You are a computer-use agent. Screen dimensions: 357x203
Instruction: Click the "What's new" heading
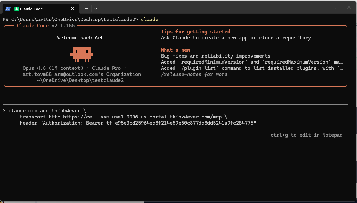pos(175,50)
